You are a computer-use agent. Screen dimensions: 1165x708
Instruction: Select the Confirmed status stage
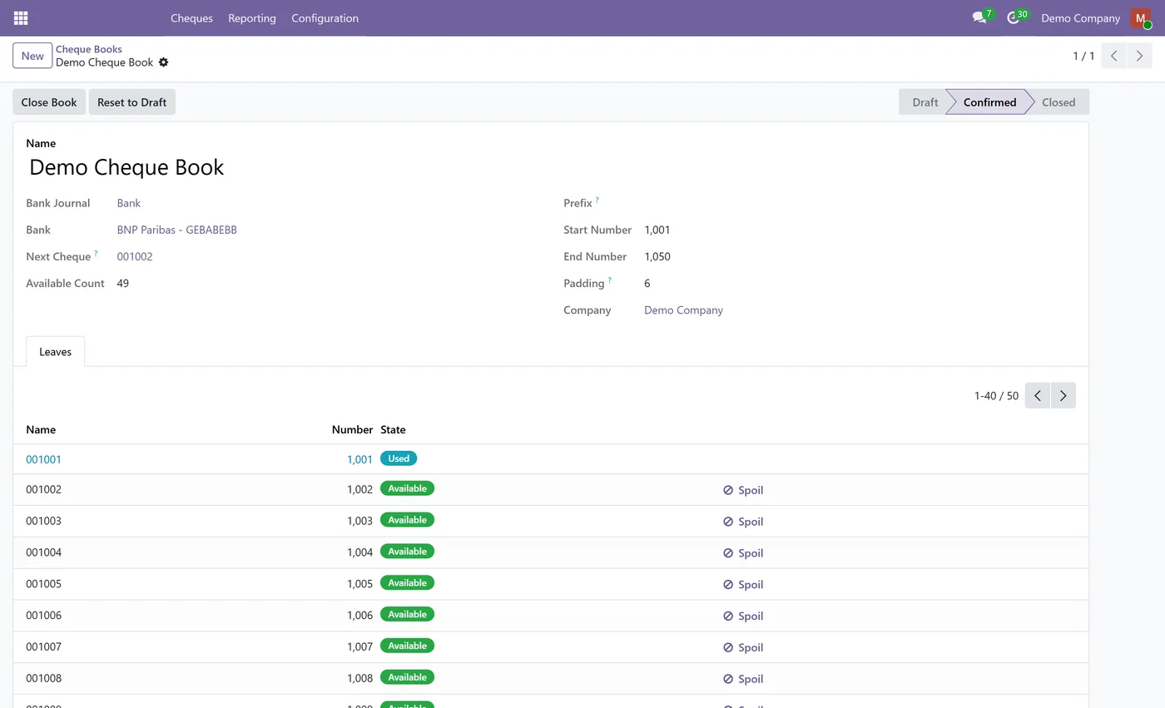coord(989,102)
